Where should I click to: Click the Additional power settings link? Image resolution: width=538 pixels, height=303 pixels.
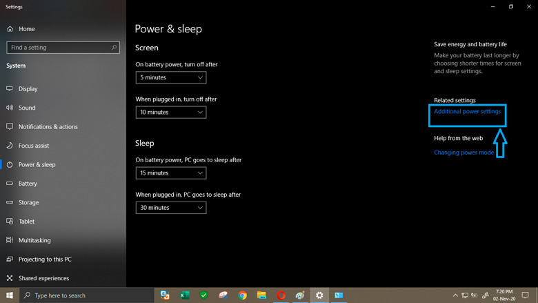[x=467, y=111]
